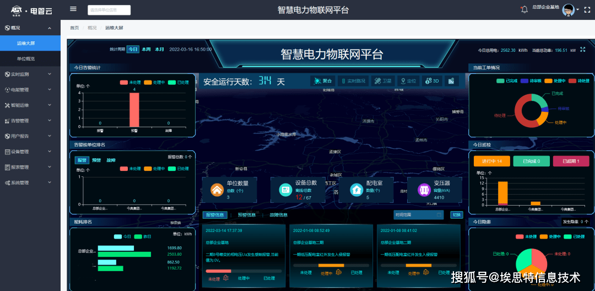Click the 告警管理 sidebar icon
The image size is (595, 291).
coord(7,121)
